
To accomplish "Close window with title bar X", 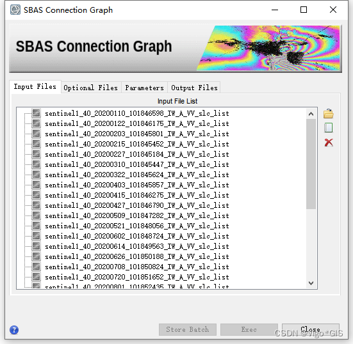I will click(x=333, y=10).
